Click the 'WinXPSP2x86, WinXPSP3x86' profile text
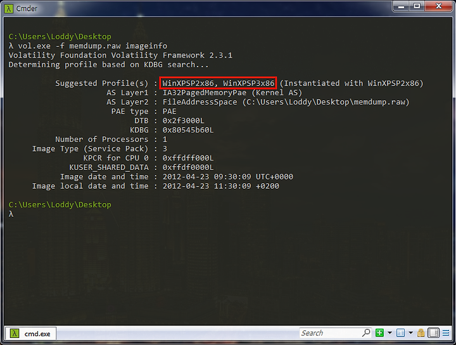The width and height of the screenshot is (456, 345). [x=218, y=83]
